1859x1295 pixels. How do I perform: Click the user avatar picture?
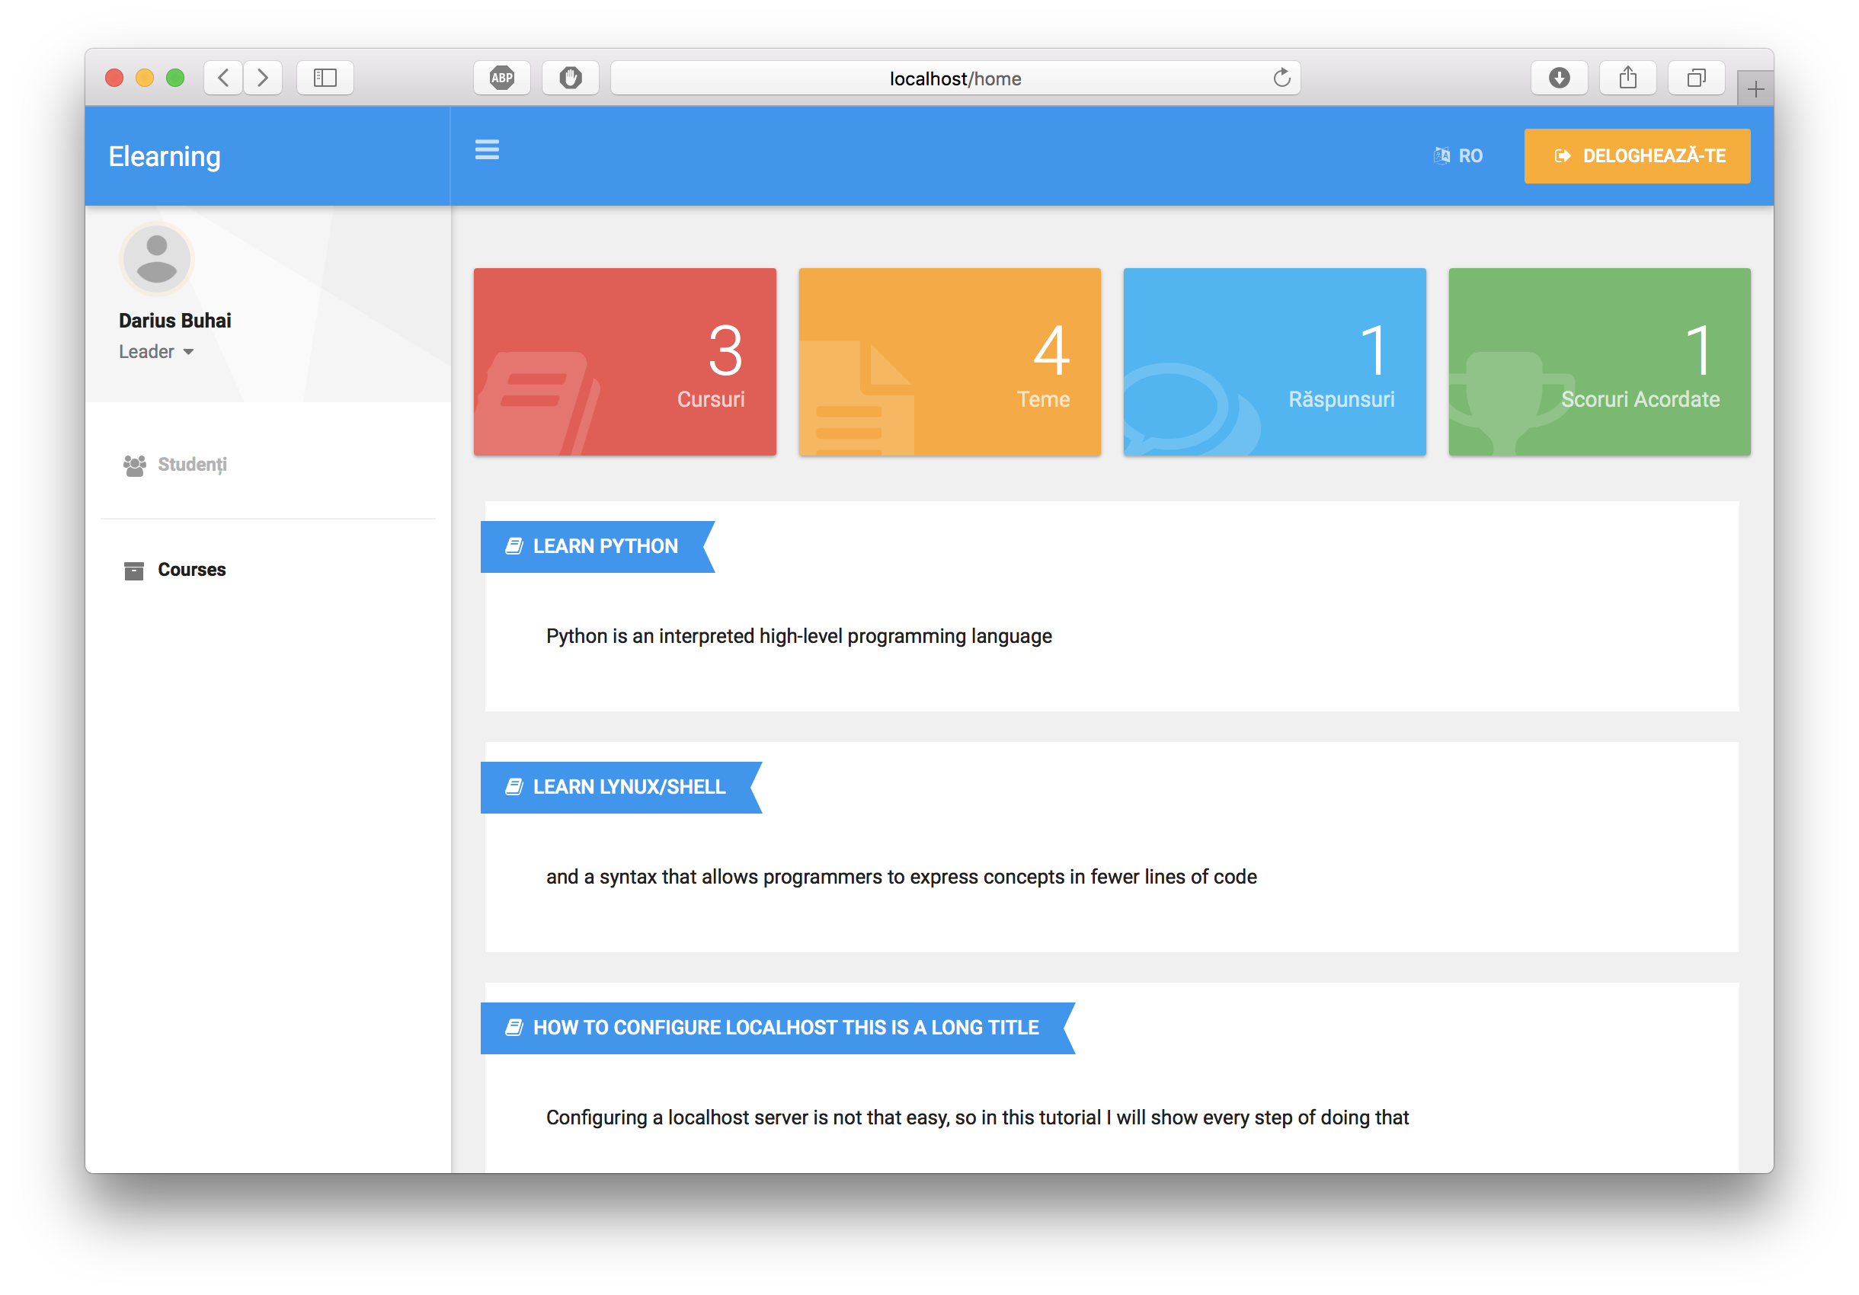157,259
